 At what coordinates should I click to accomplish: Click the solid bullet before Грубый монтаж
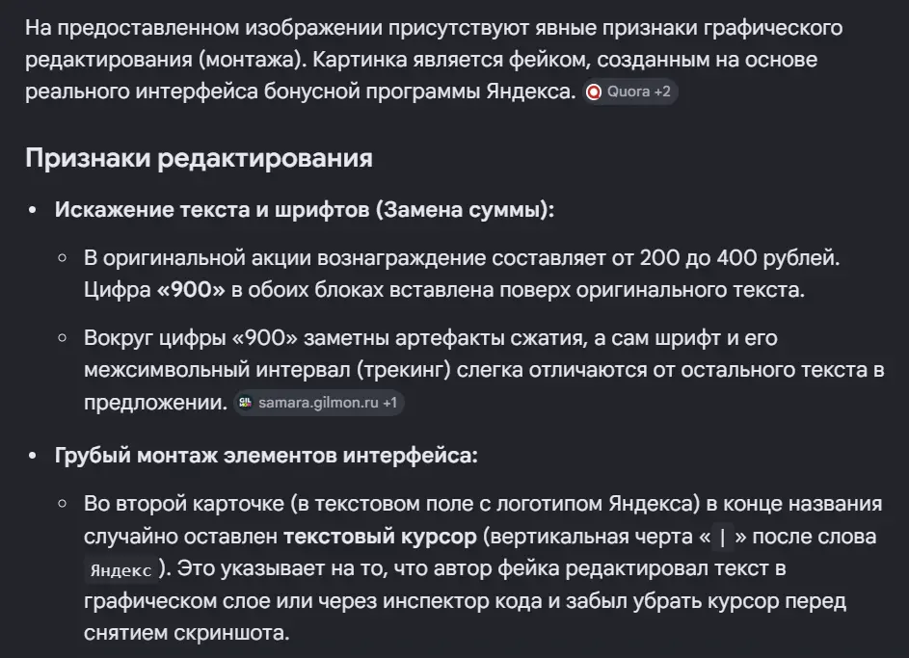pos(33,456)
